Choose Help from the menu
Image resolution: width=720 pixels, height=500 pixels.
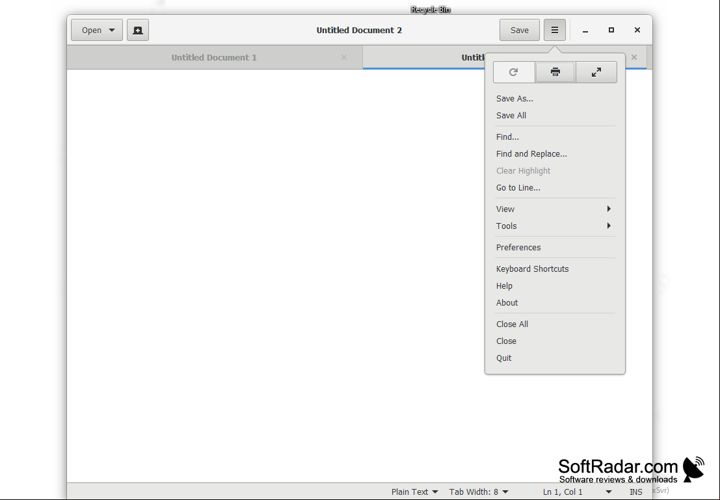[x=555, y=286]
